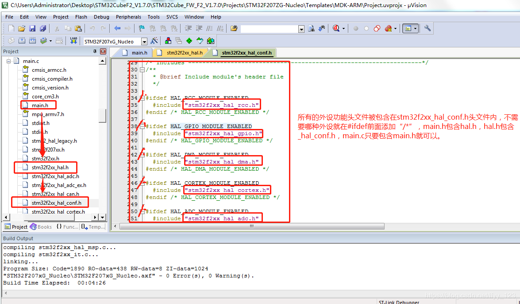
Task: Open the Project menu
Action: click(61, 17)
